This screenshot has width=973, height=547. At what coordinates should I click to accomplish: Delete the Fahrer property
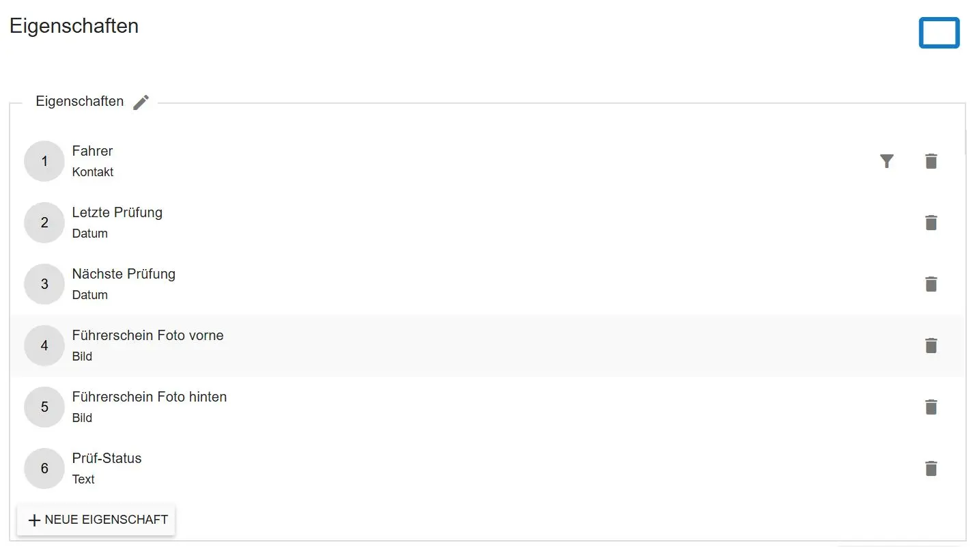931,161
